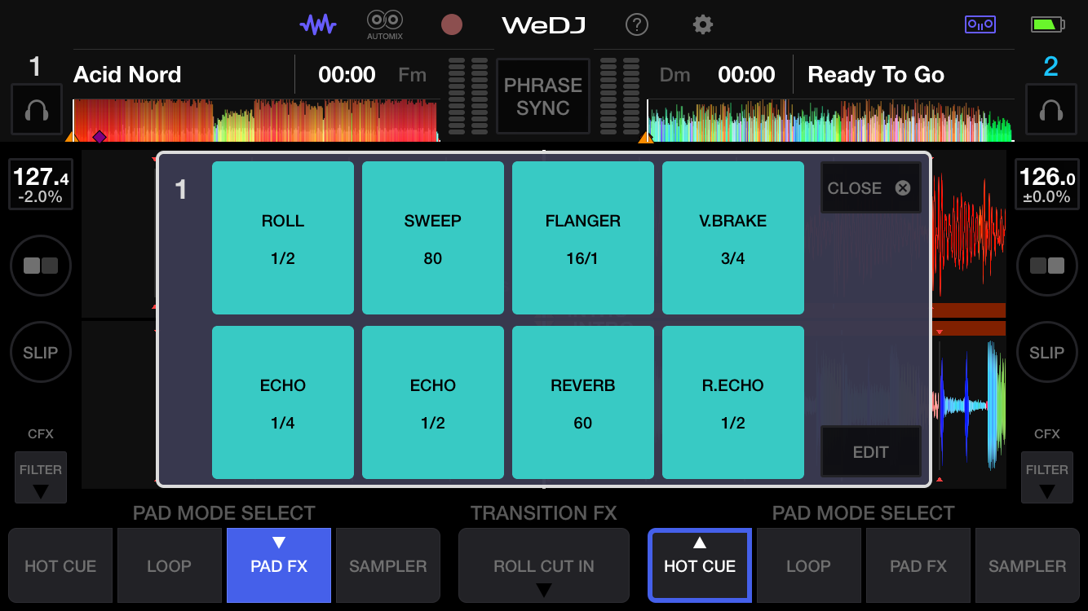Viewport: 1088px width, 611px height.
Task: Close the Pad FX panel
Action: click(870, 188)
